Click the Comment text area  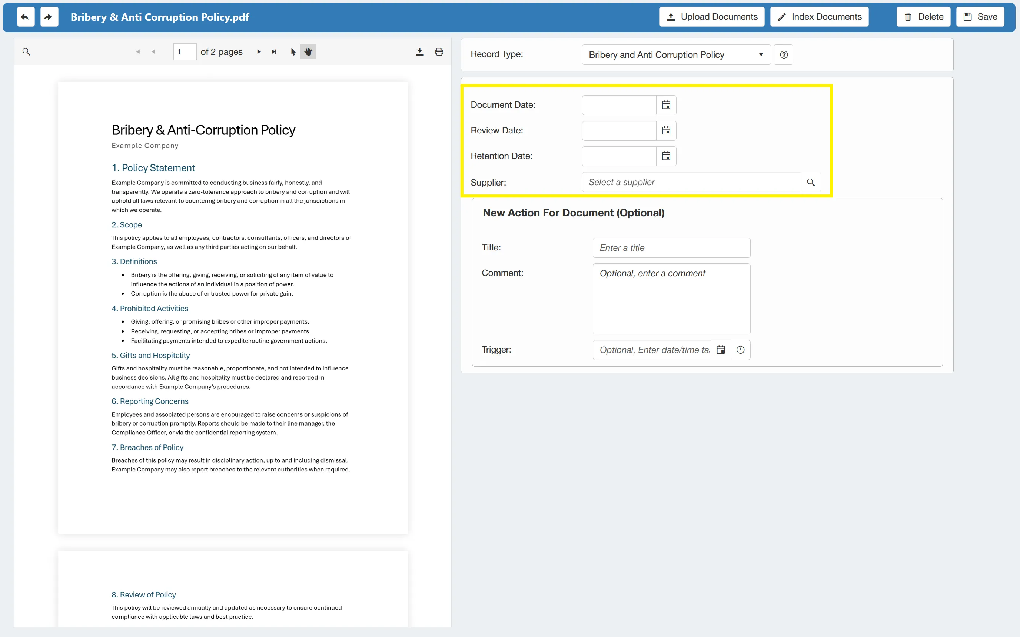(x=671, y=299)
